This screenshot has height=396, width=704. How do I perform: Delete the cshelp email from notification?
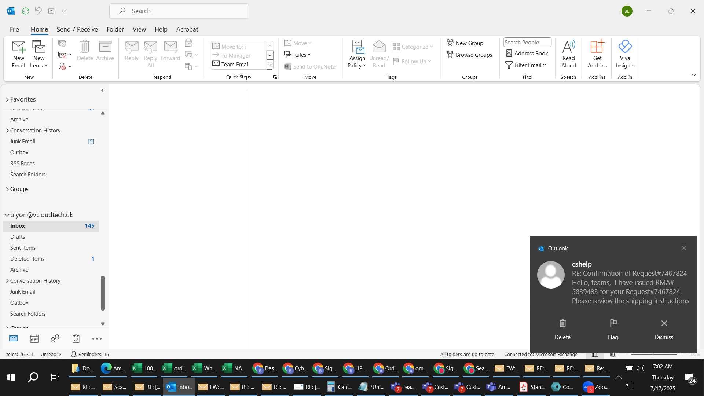(562, 329)
